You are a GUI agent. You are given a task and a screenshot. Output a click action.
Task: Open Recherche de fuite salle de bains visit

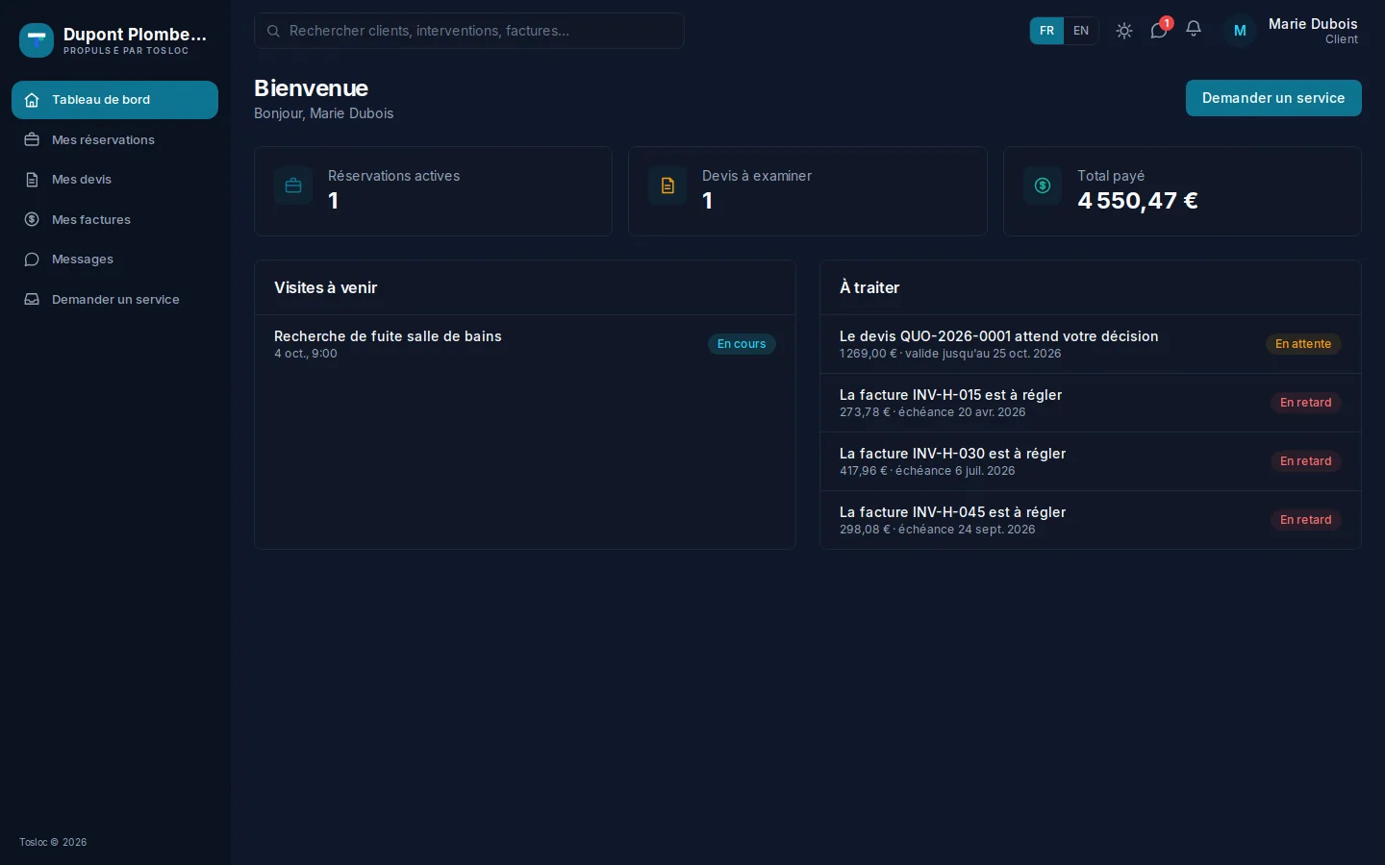[524, 344]
